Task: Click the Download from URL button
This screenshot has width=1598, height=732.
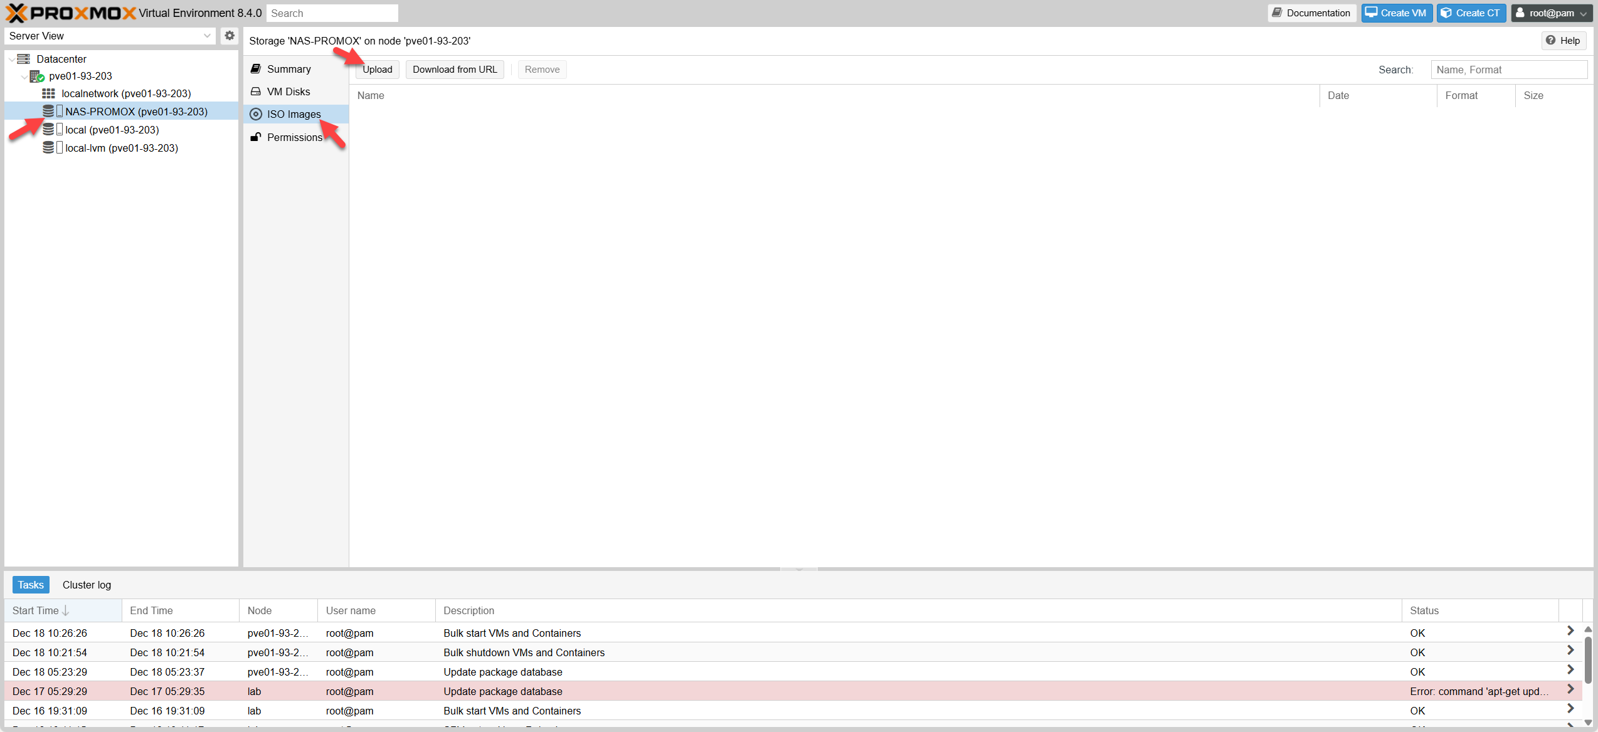Action: coord(454,69)
